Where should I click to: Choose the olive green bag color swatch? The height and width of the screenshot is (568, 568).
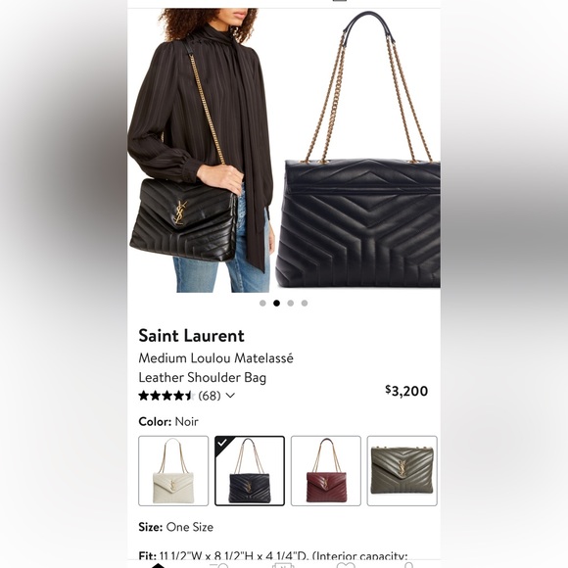[402, 470]
